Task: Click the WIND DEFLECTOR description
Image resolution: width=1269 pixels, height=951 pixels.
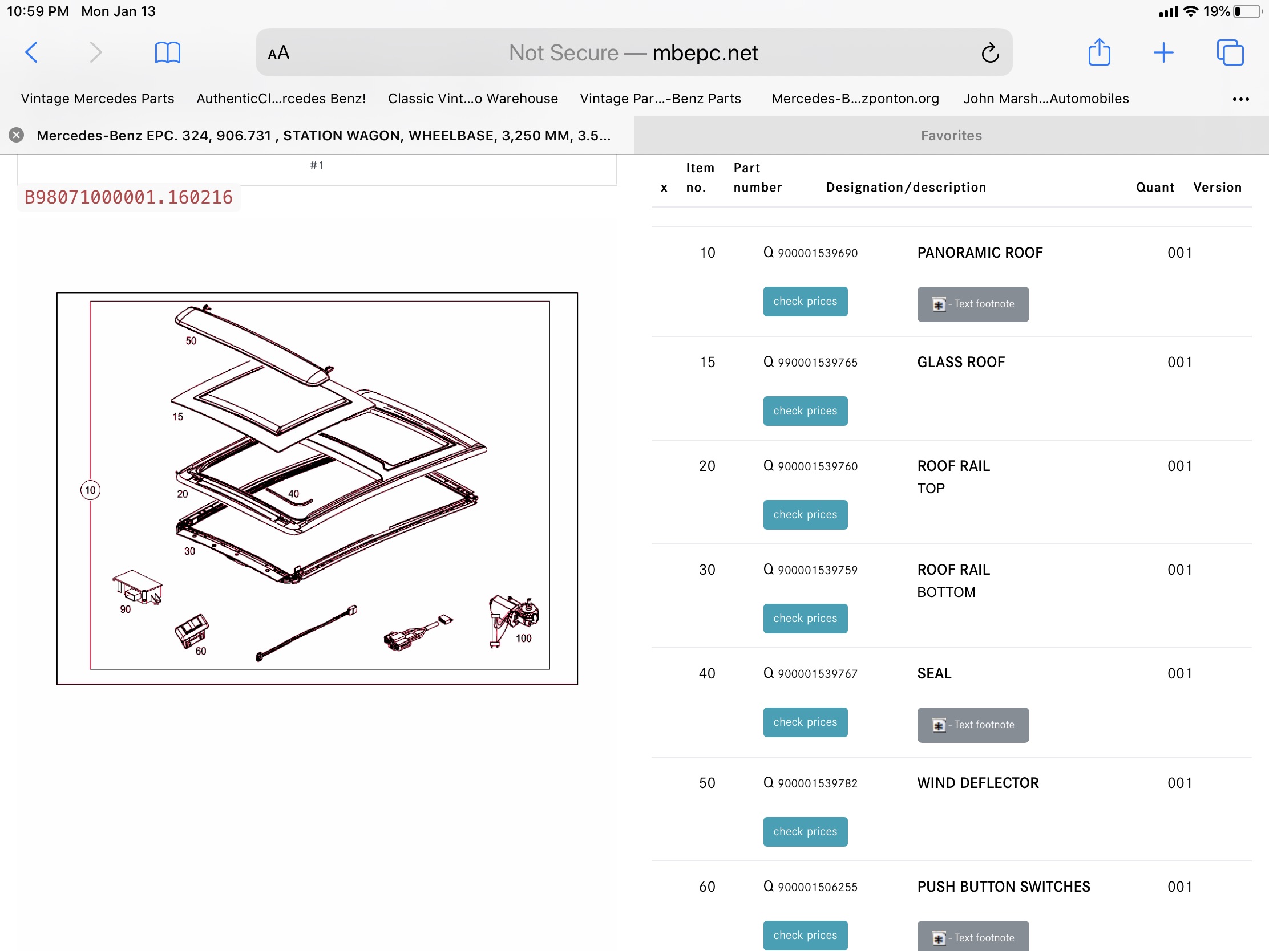Action: [978, 783]
